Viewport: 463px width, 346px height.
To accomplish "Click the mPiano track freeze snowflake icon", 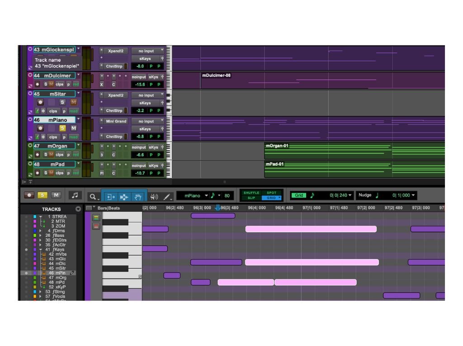I will pyautogui.click(x=43, y=137).
